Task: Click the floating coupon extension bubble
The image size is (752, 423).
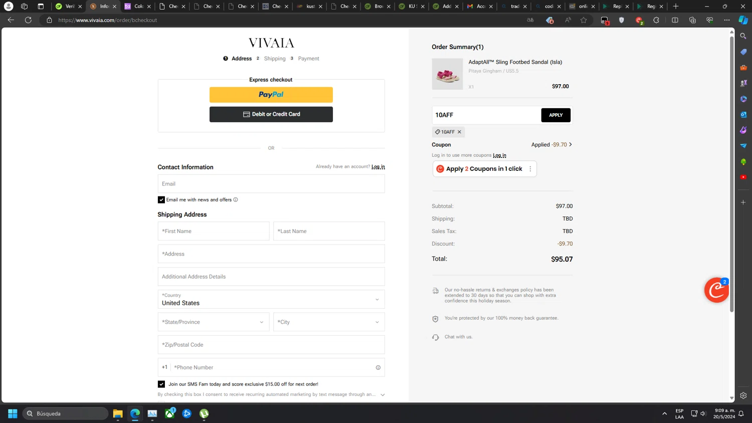Action: (x=716, y=290)
